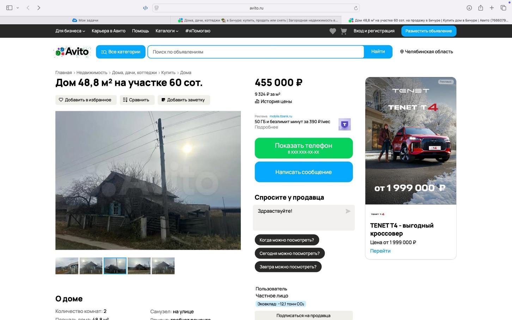
Task: Focus the Поиск по объявлениям field
Action: click(256, 52)
